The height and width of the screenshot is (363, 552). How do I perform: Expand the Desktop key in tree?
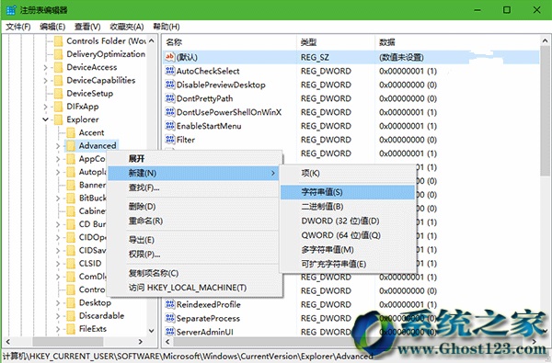tap(58, 303)
